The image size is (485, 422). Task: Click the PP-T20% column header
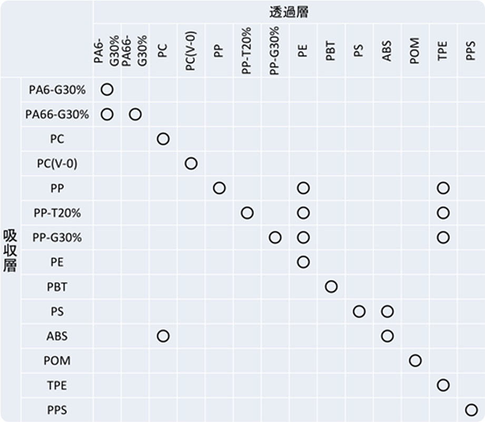pos(246,50)
